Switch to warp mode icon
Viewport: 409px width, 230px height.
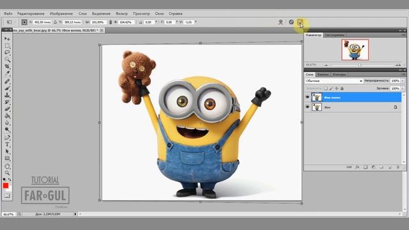pos(281,22)
